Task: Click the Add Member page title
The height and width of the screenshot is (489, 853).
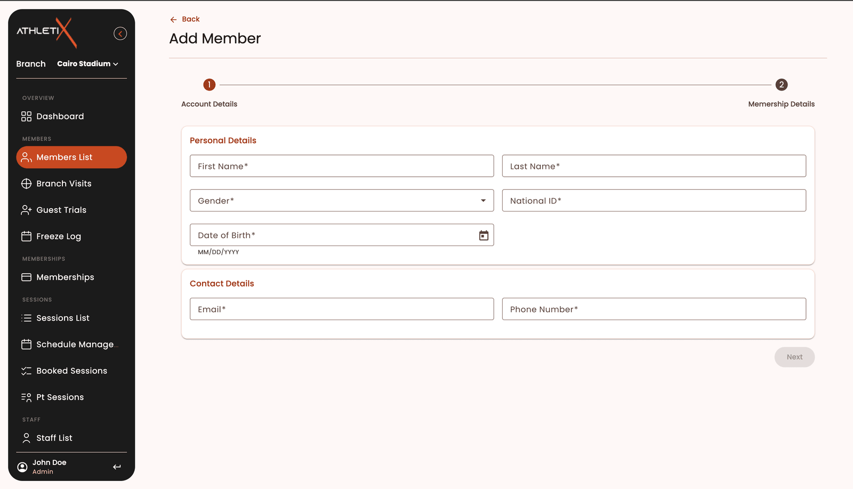Action: (x=215, y=38)
